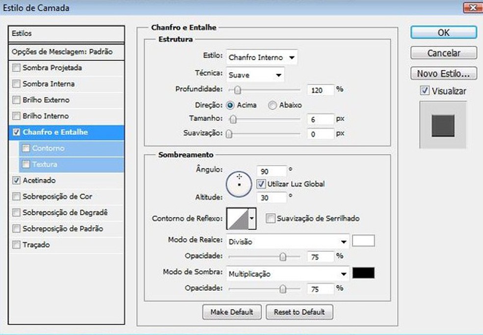This screenshot has height=335, width=483.
Task: Tick the Brilho Externo checkbox
Action: coord(16,100)
